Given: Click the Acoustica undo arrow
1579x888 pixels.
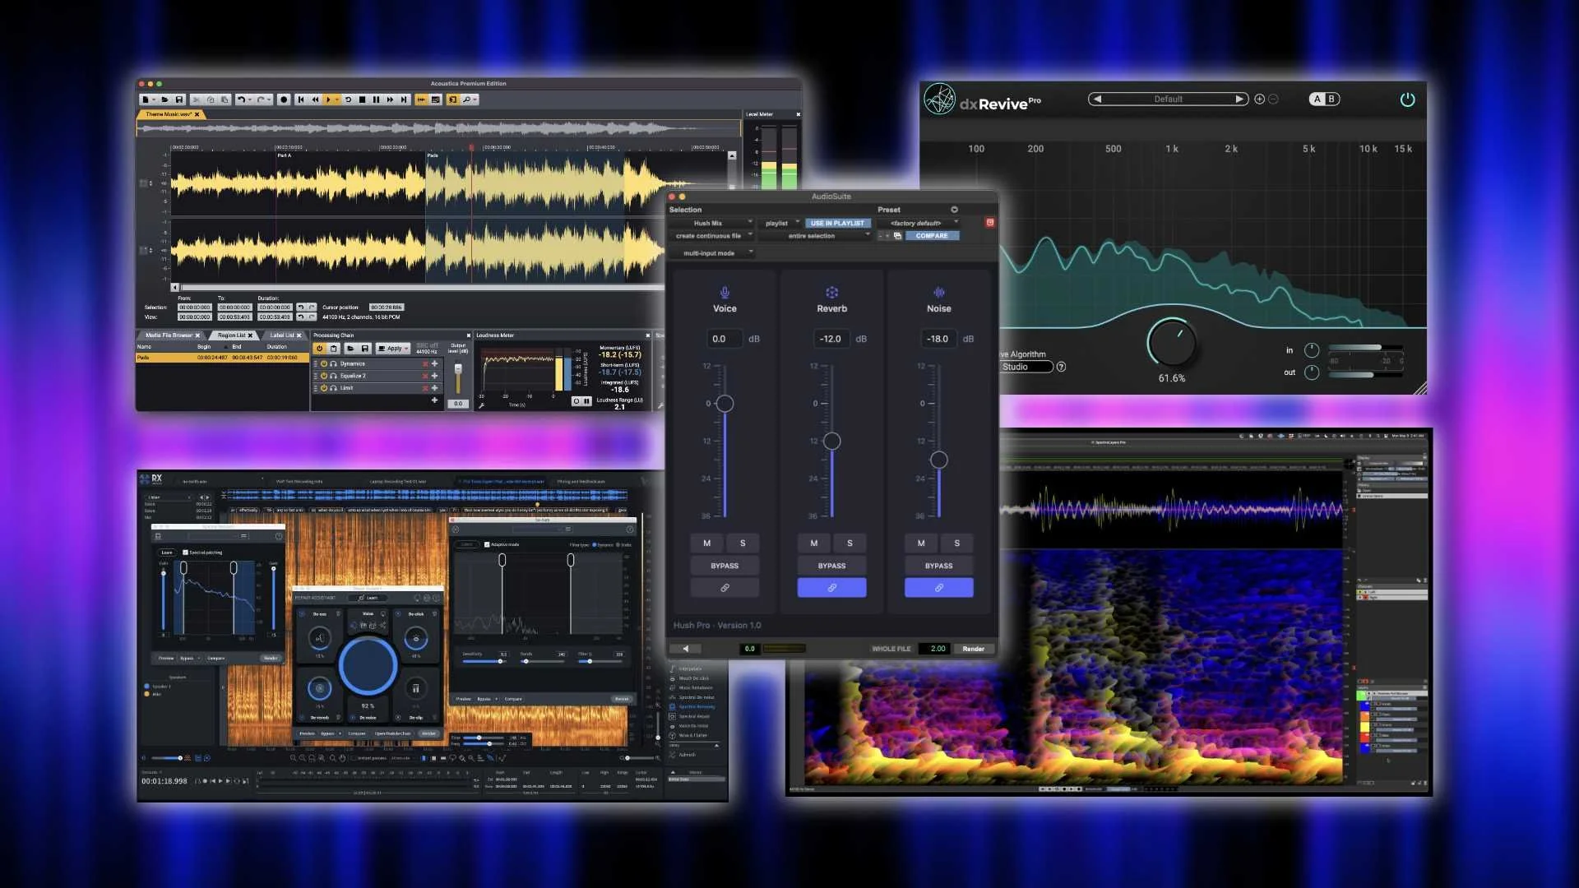Looking at the screenshot, I should coord(241,99).
